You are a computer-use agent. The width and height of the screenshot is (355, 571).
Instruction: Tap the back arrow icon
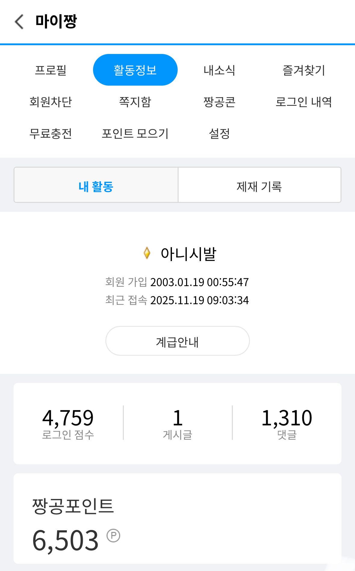click(19, 22)
